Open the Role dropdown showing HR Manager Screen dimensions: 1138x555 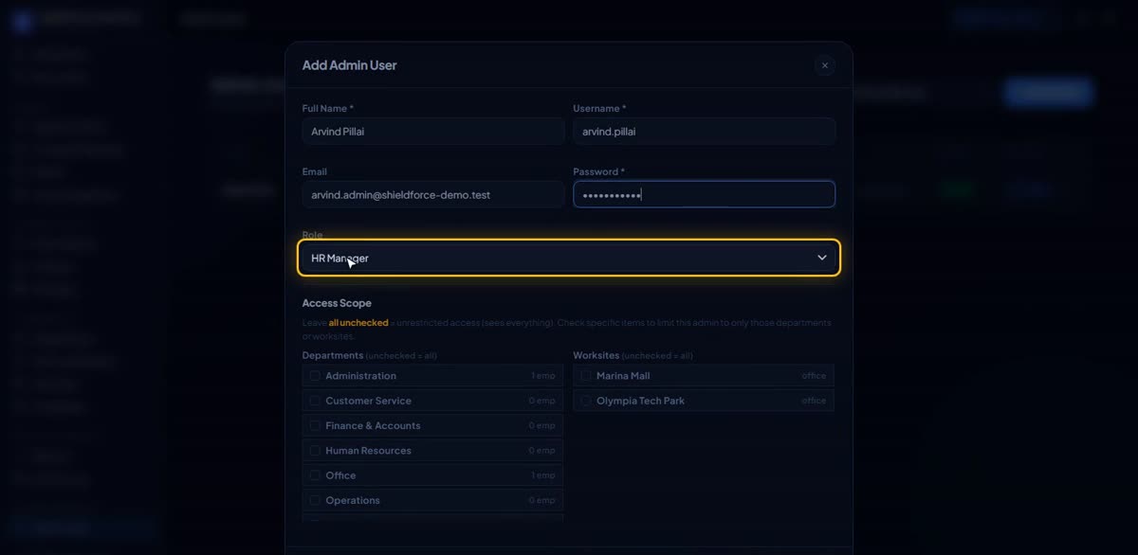569,258
